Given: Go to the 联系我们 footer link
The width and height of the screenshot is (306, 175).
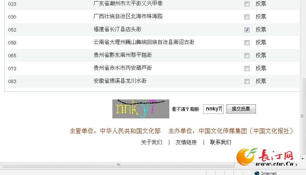Looking at the screenshot, I should [x=221, y=142].
